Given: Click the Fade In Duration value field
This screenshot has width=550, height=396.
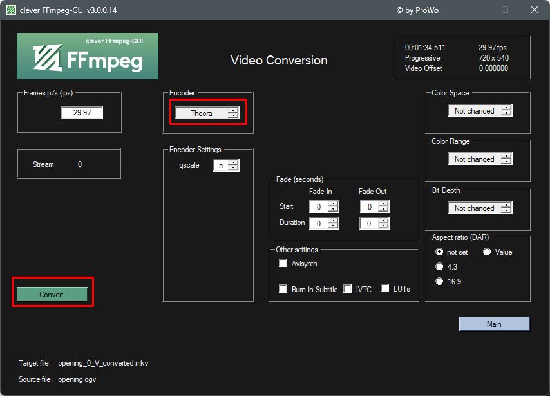Looking at the screenshot, I should 319,223.
